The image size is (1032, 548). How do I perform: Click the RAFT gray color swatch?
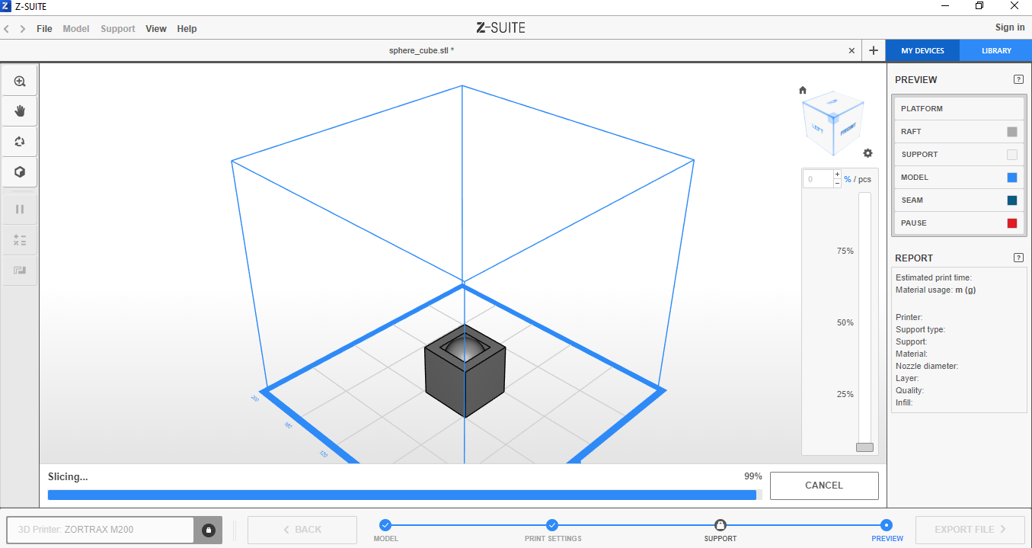[x=1012, y=132]
